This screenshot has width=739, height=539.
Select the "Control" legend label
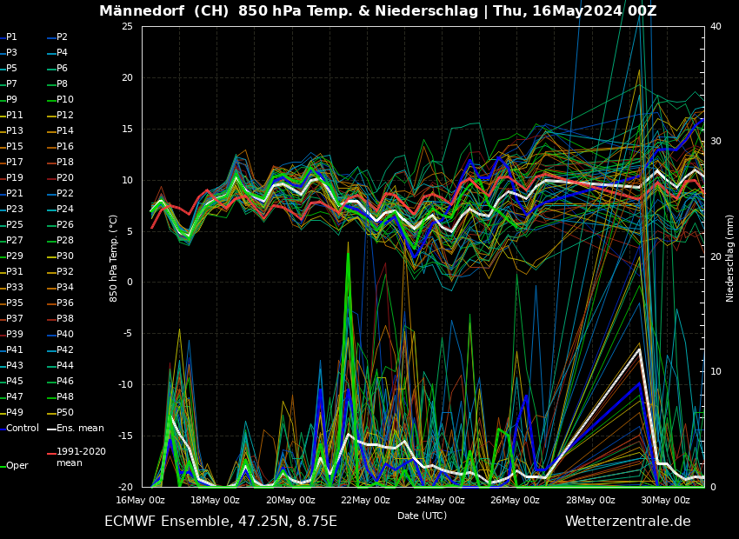point(23,428)
